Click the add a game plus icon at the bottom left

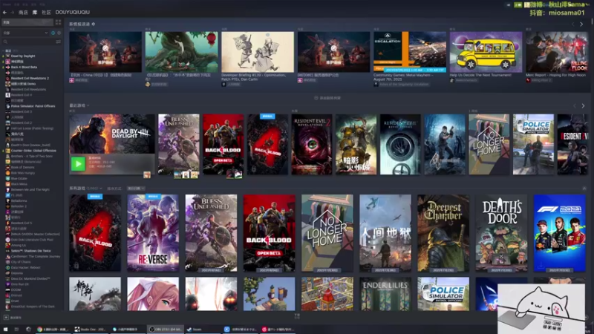click(x=6, y=318)
